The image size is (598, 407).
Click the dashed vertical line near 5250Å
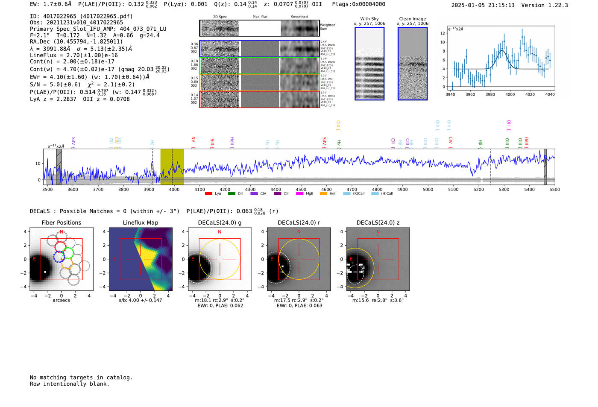(x=490, y=167)
